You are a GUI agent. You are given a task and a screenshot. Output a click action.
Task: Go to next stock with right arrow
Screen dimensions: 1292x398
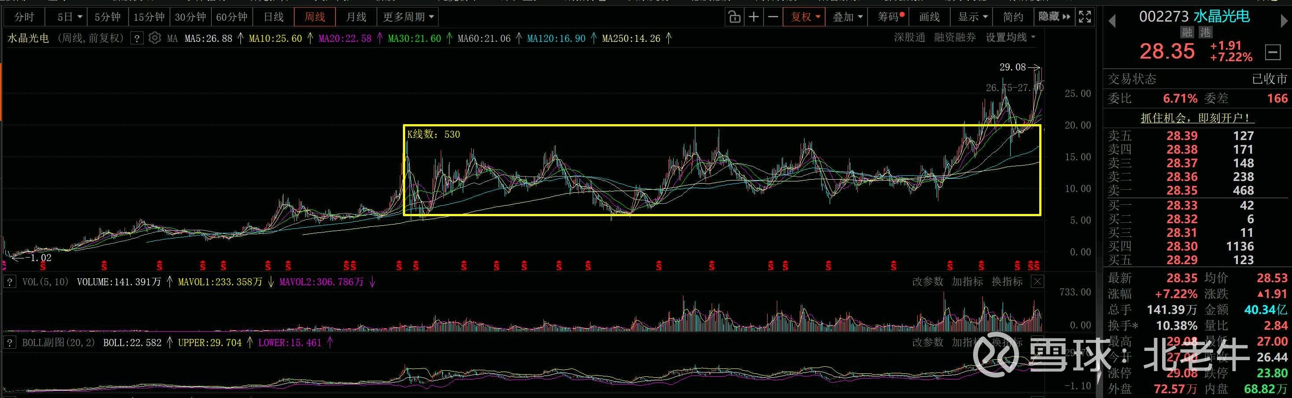coord(1284,21)
